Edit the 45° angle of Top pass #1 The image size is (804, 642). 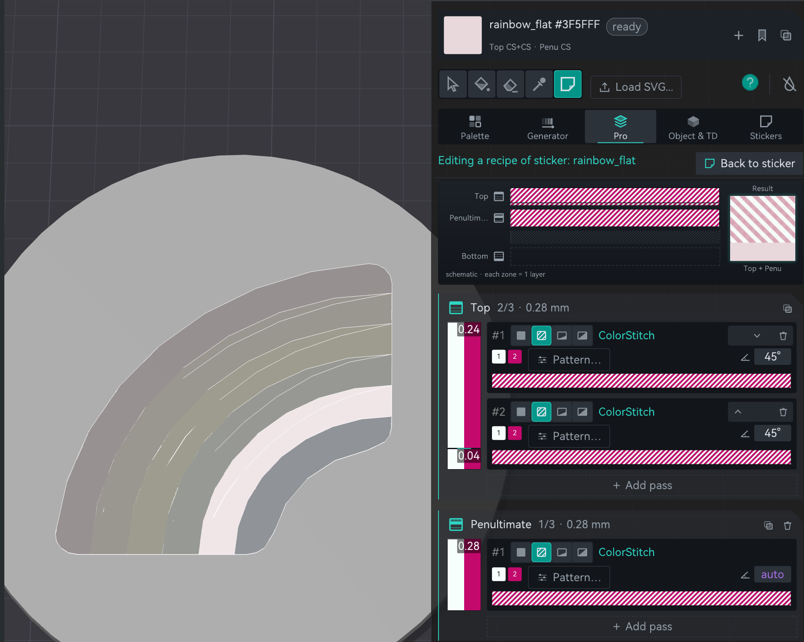pos(772,357)
